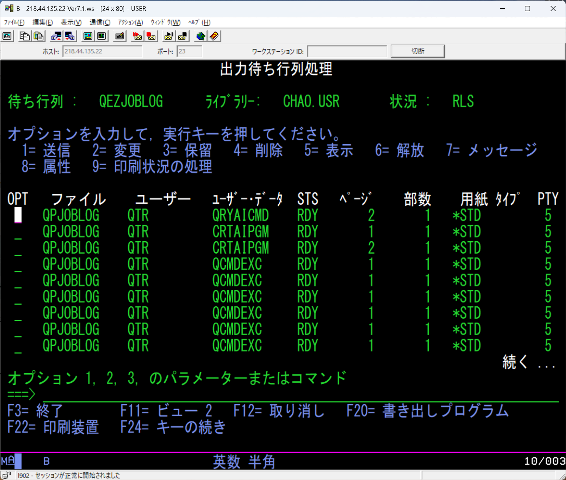Click option text 8= 属性
Image resolution: width=566 pixels, height=480 pixels.
46,167
